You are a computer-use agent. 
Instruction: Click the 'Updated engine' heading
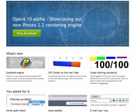(15, 73)
